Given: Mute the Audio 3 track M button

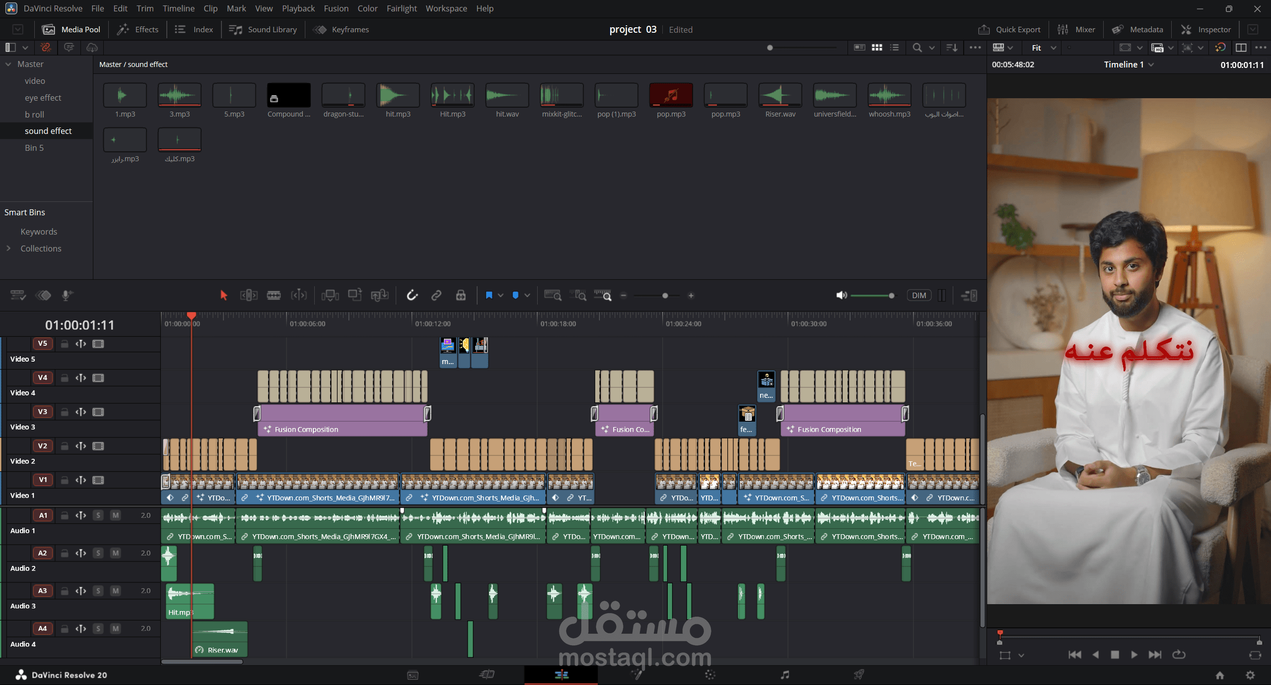Looking at the screenshot, I should [x=116, y=591].
